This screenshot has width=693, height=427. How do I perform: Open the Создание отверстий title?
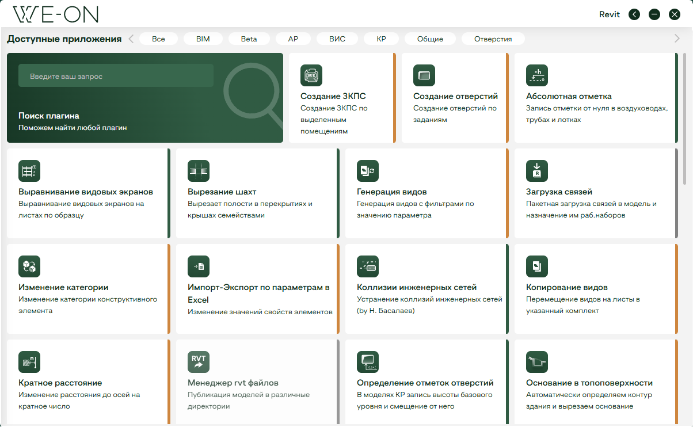pos(456,96)
